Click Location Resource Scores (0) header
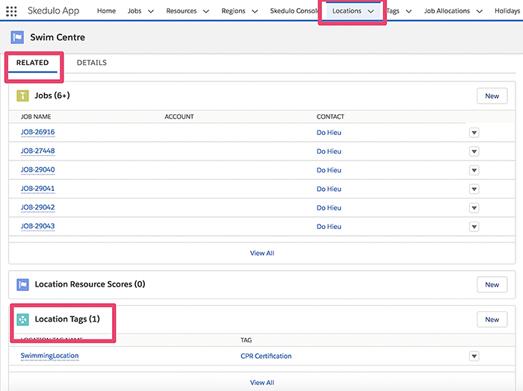Image resolution: width=523 pixels, height=391 pixels. click(90, 284)
